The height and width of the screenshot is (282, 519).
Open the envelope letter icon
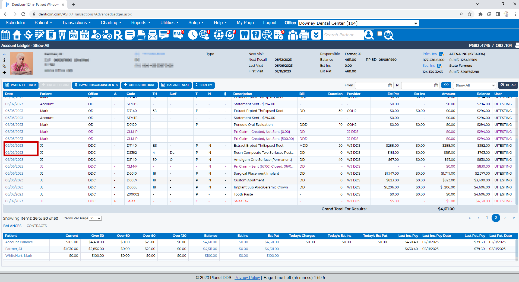153,35
